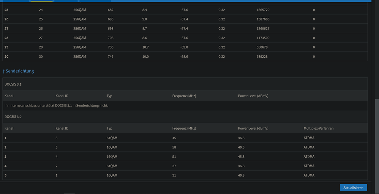Select frequency 682 in channel 25 row
Screen dimensions: 379x194
point(111,10)
